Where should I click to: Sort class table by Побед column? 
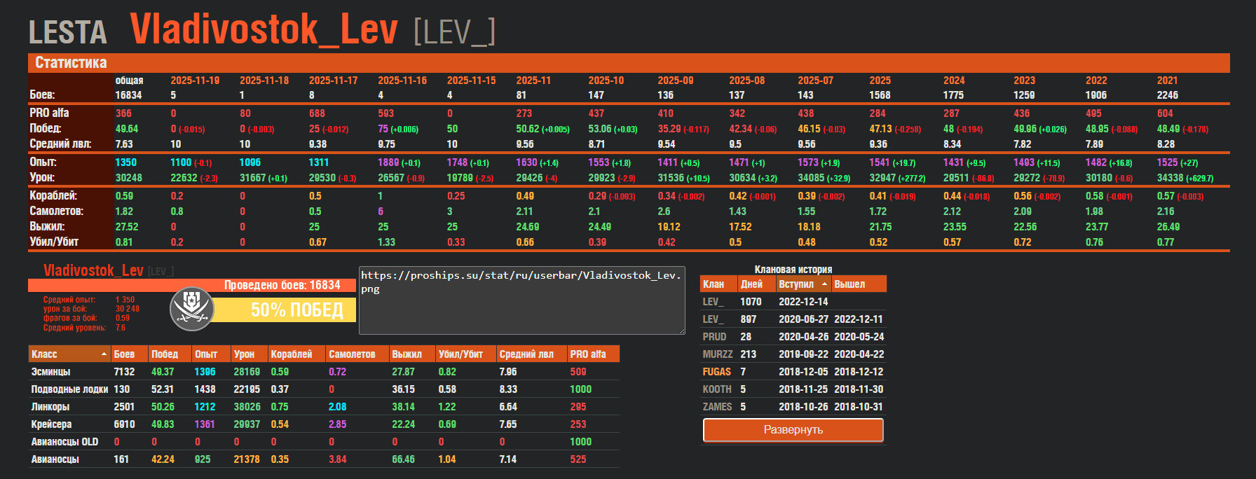point(165,354)
